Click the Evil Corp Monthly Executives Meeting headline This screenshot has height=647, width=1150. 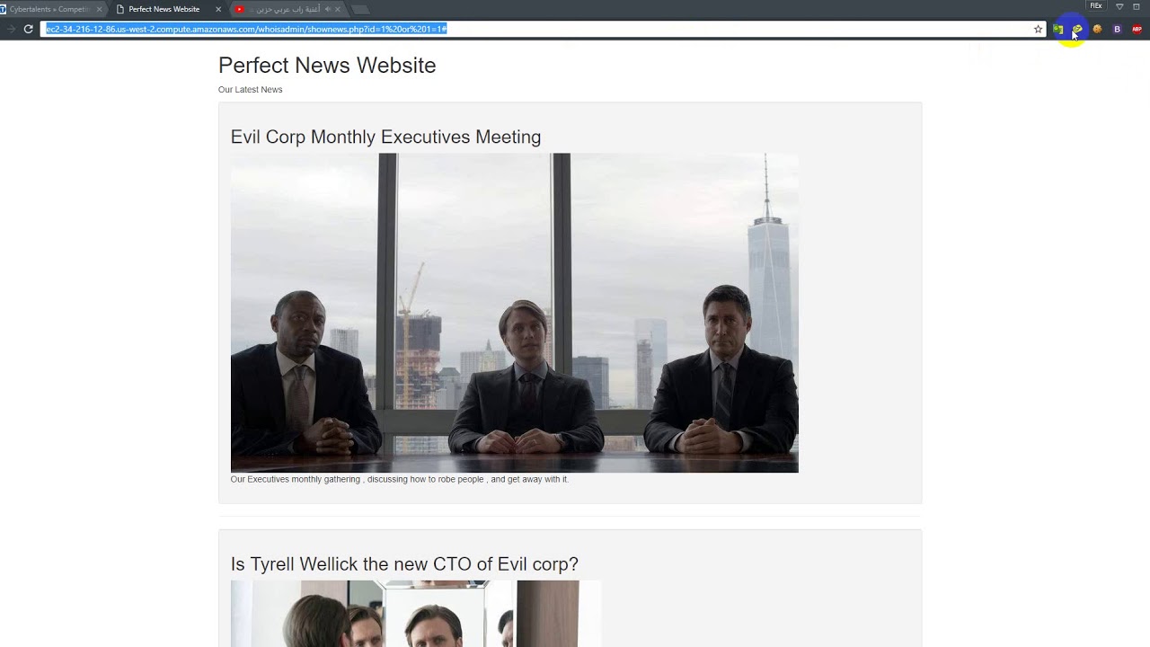coord(385,137)
